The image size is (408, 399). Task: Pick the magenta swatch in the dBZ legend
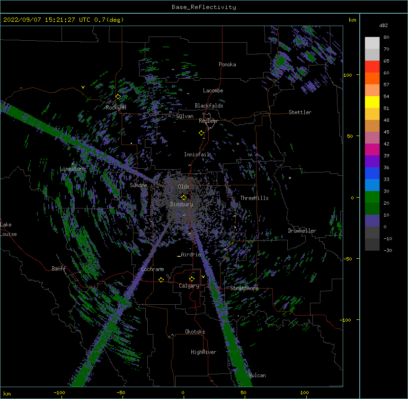(372, 149)
